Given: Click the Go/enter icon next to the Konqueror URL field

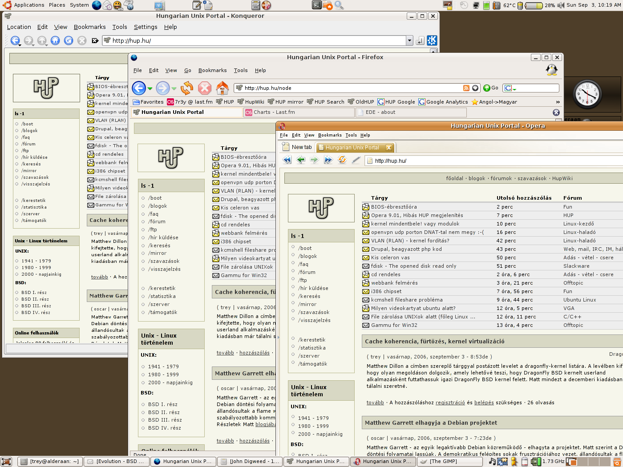Looking at the screenshot, I should pos(420,40).
